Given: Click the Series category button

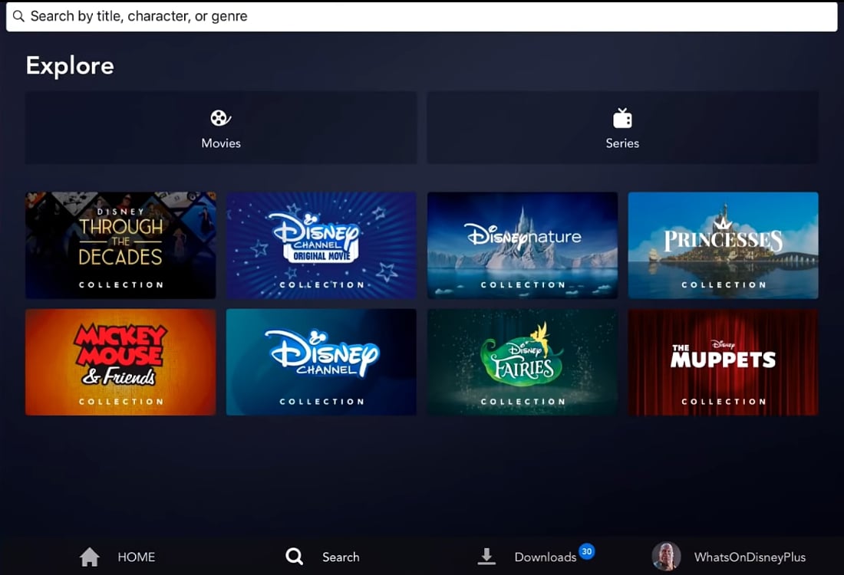Looking at the screenshot, I should (622, 128).
